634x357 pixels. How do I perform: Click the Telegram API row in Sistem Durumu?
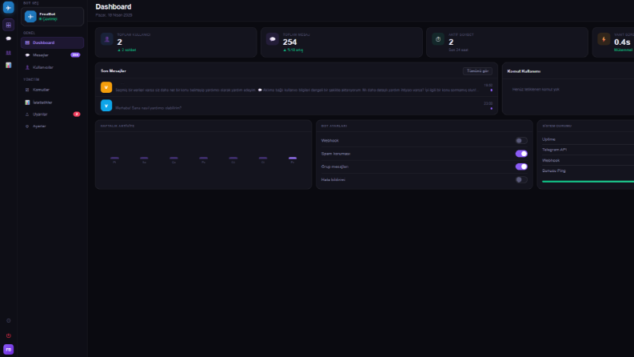[x=588, y=150]
